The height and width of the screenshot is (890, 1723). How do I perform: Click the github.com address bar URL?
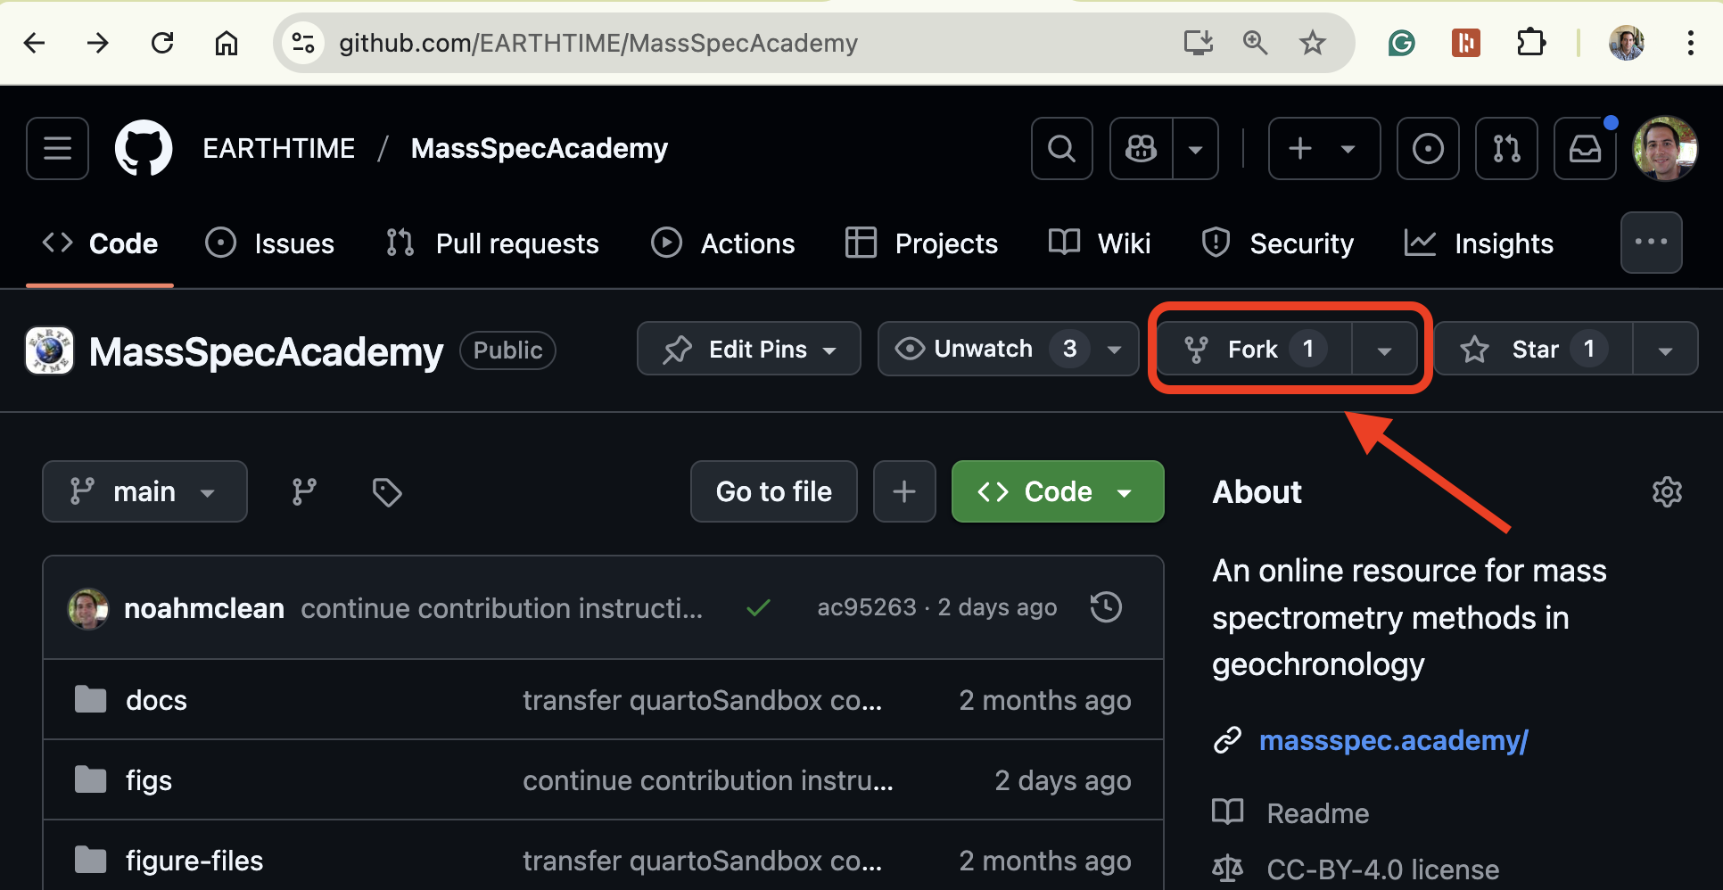(x=598, y=43)
